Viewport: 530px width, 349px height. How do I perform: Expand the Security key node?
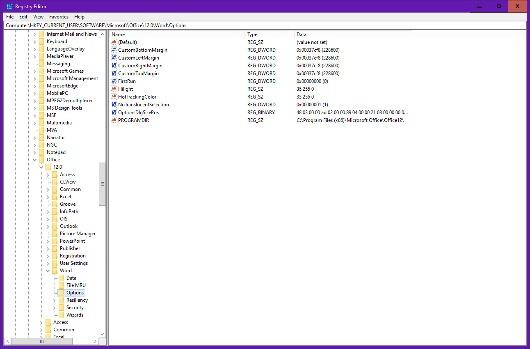click(55, 308)
